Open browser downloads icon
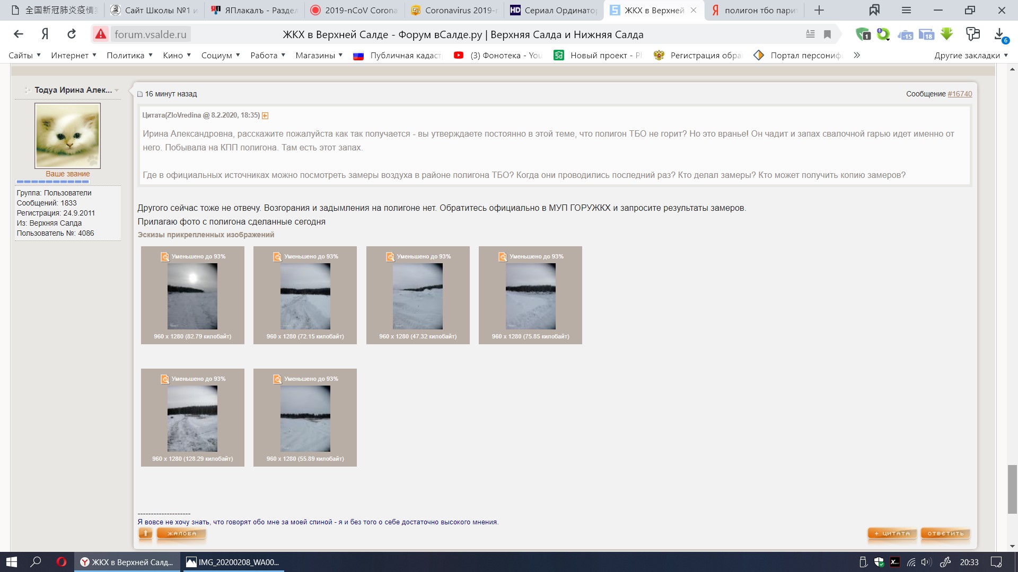This screenshot has width=1018, height=572. pos(999,34)
